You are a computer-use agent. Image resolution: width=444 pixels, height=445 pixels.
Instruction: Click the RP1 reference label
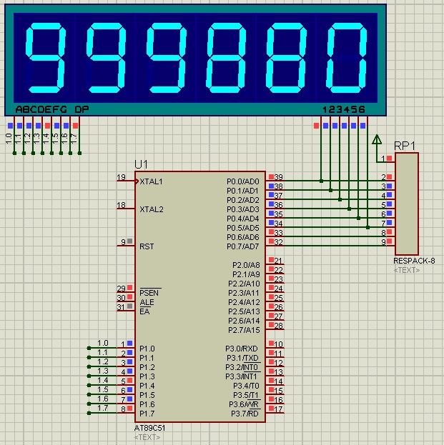coord(405,146)
